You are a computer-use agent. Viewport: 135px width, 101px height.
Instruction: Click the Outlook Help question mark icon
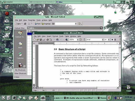click(79, 24)
